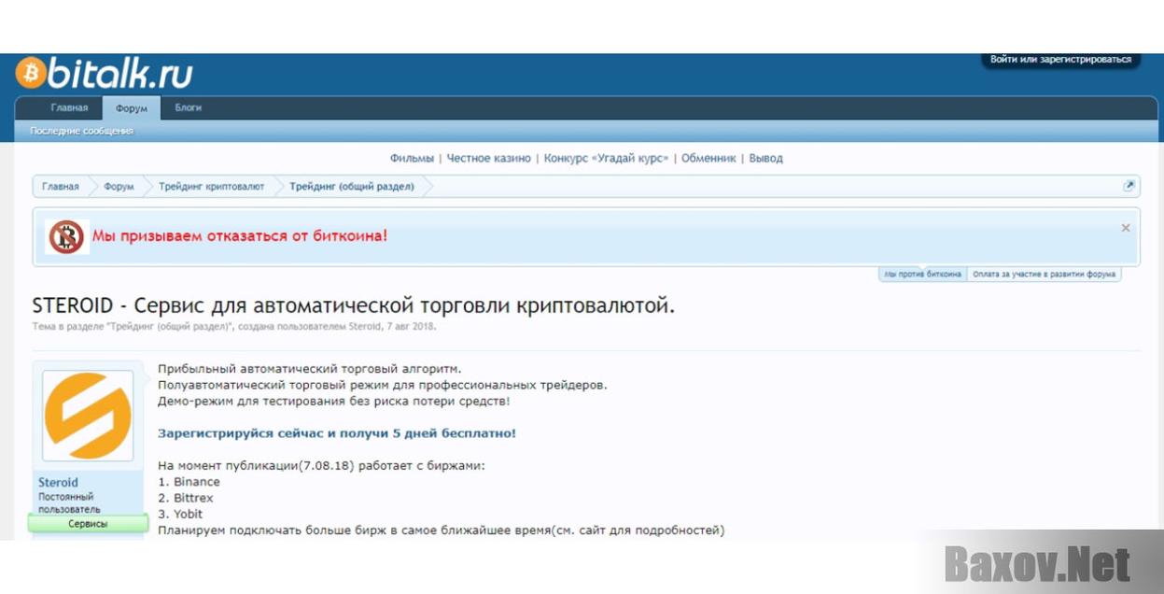Open the Главная navigation tab
This screenshot has height=594, width=1164.
(x=69, y=107)
